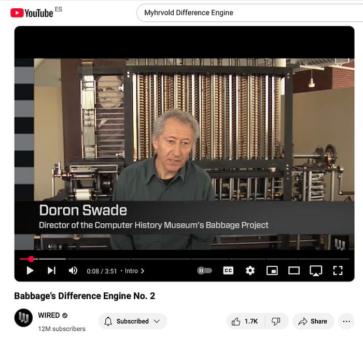Screen dimensions: 363x337
Task: Skip to the next video
Action: pyautogui.click(x=51, y=271)
